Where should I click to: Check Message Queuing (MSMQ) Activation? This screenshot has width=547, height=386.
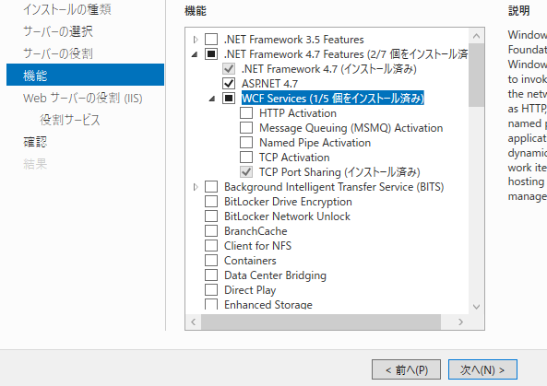[x=246, y=127]
